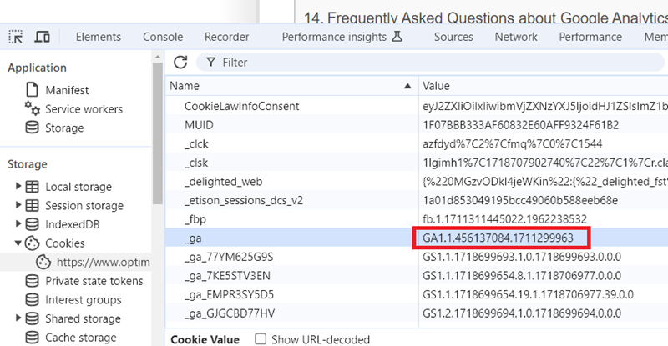Click the Service workers gear icon
This screenshot has height=346, width=668.
pos(32,108)
